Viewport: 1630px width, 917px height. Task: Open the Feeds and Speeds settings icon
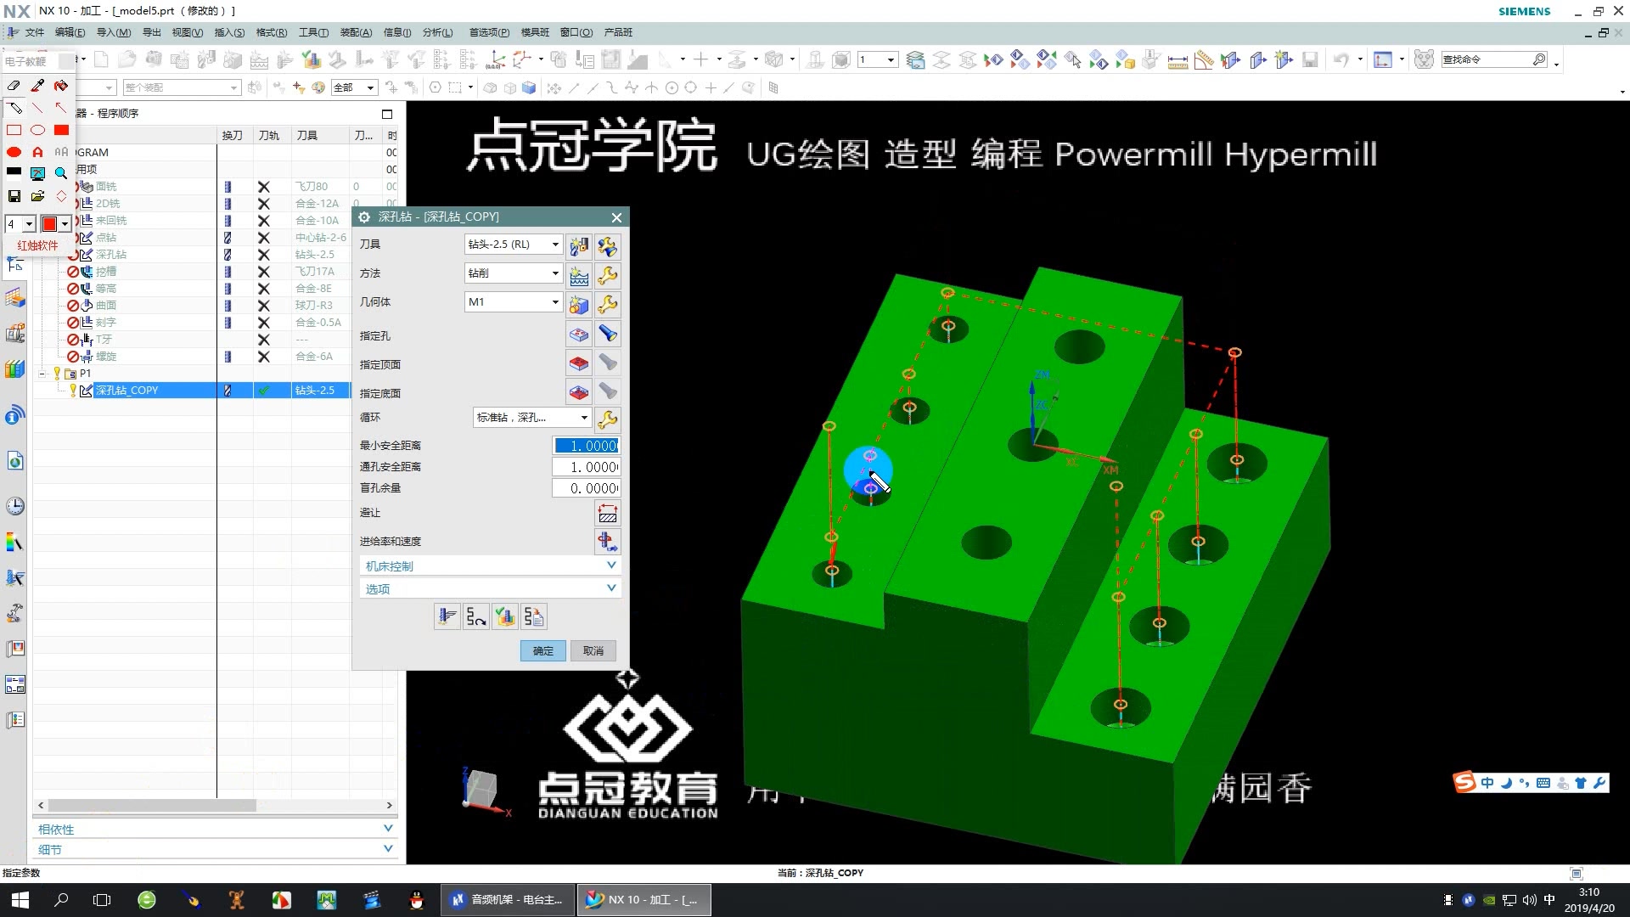coord(608,542)
